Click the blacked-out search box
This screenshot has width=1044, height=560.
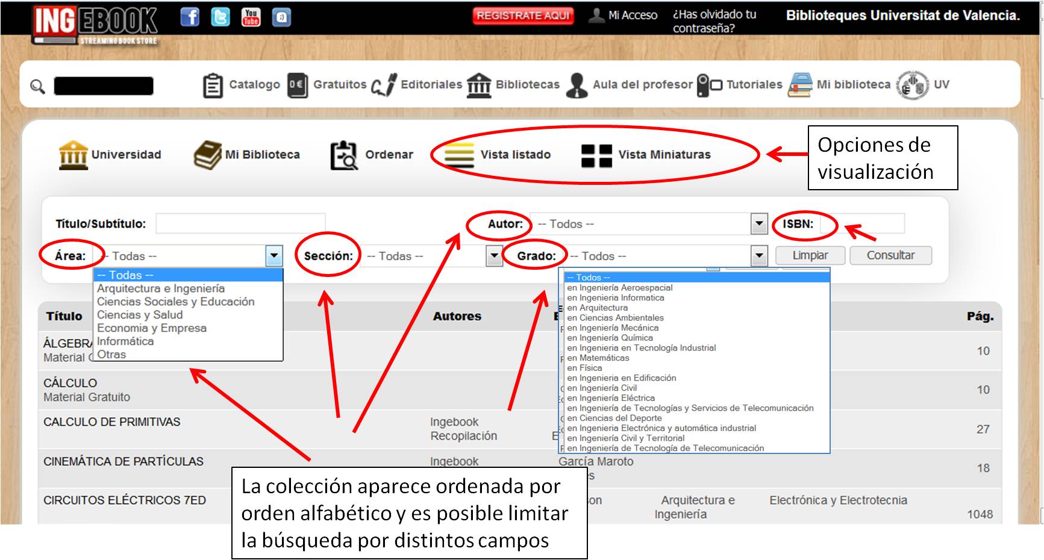pos(104,86)
